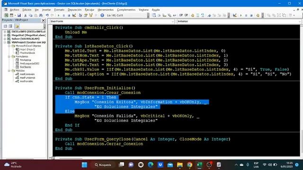The height and width of the screenshot is (170, 303).
Task: Open the Ventana menu
Action: click(143, 9)
